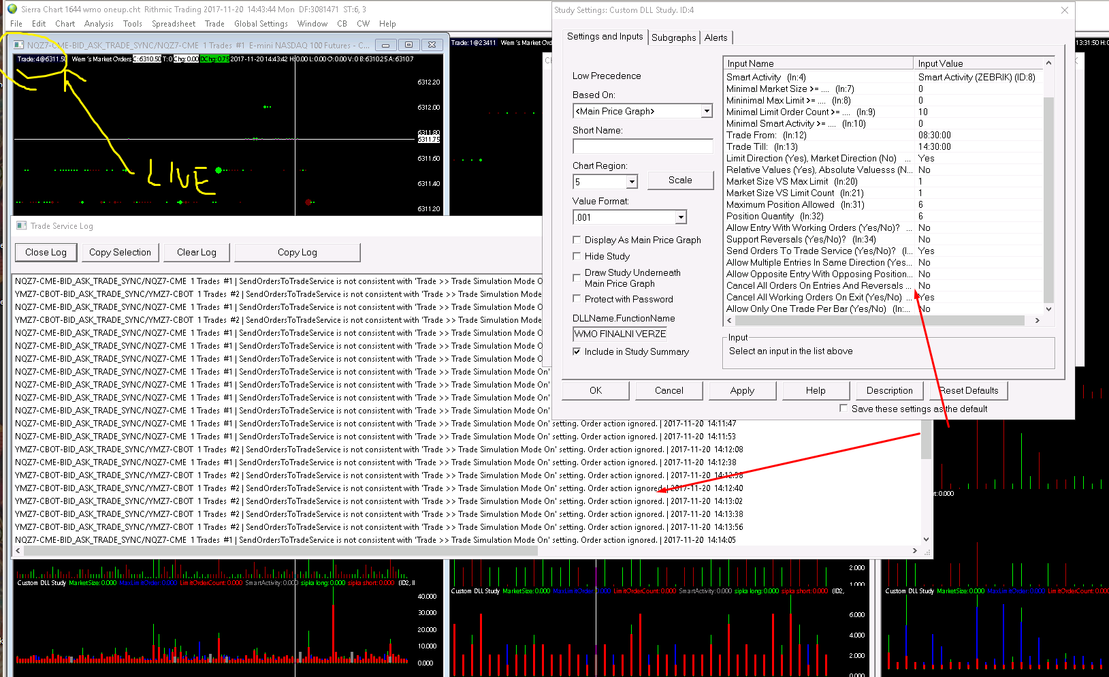This screenshot has width=1109, height=677.
Task: Minimize the NQZ7 chart window
Action: point(385,45)
